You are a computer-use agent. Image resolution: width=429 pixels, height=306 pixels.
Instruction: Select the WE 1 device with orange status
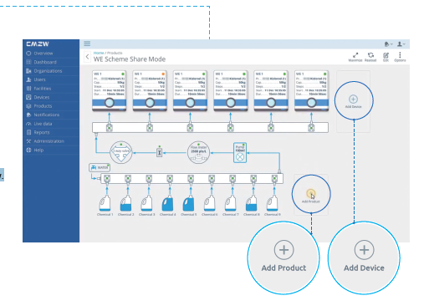pos(150,91)
